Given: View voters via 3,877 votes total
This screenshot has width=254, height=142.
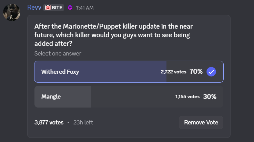Looking at the screenshot, I should 49,122.
